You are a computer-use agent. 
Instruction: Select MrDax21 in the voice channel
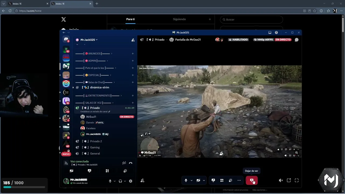pos(107,117)
